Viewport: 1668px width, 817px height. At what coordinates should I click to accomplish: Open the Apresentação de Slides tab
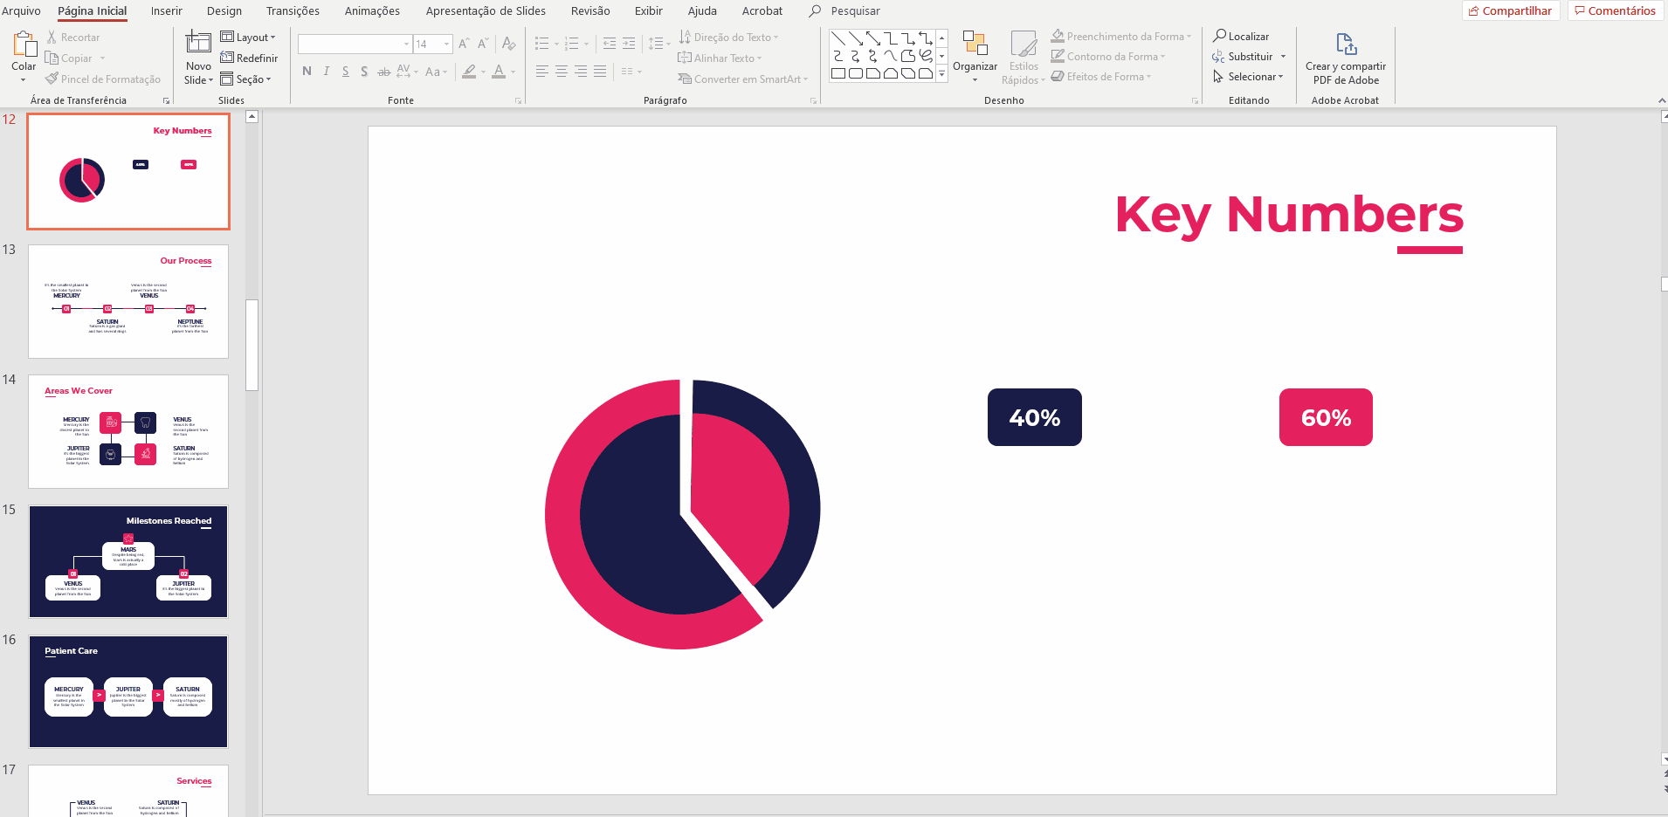[486, 11]
